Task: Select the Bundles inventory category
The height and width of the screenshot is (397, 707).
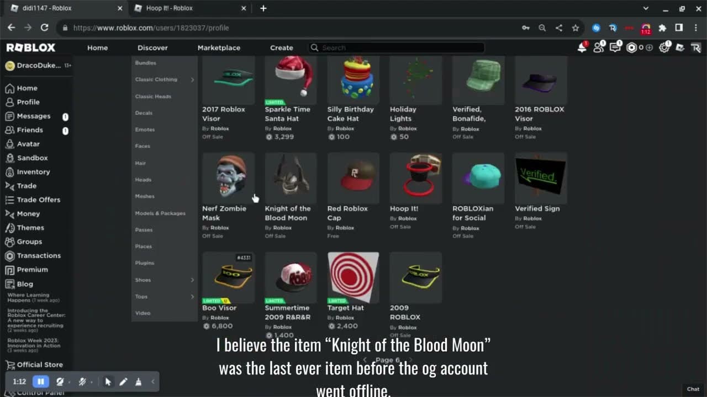Action: click(146, 63)
